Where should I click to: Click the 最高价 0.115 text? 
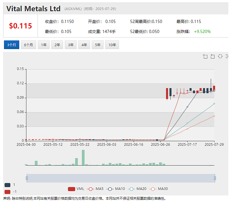coord(189,22)
